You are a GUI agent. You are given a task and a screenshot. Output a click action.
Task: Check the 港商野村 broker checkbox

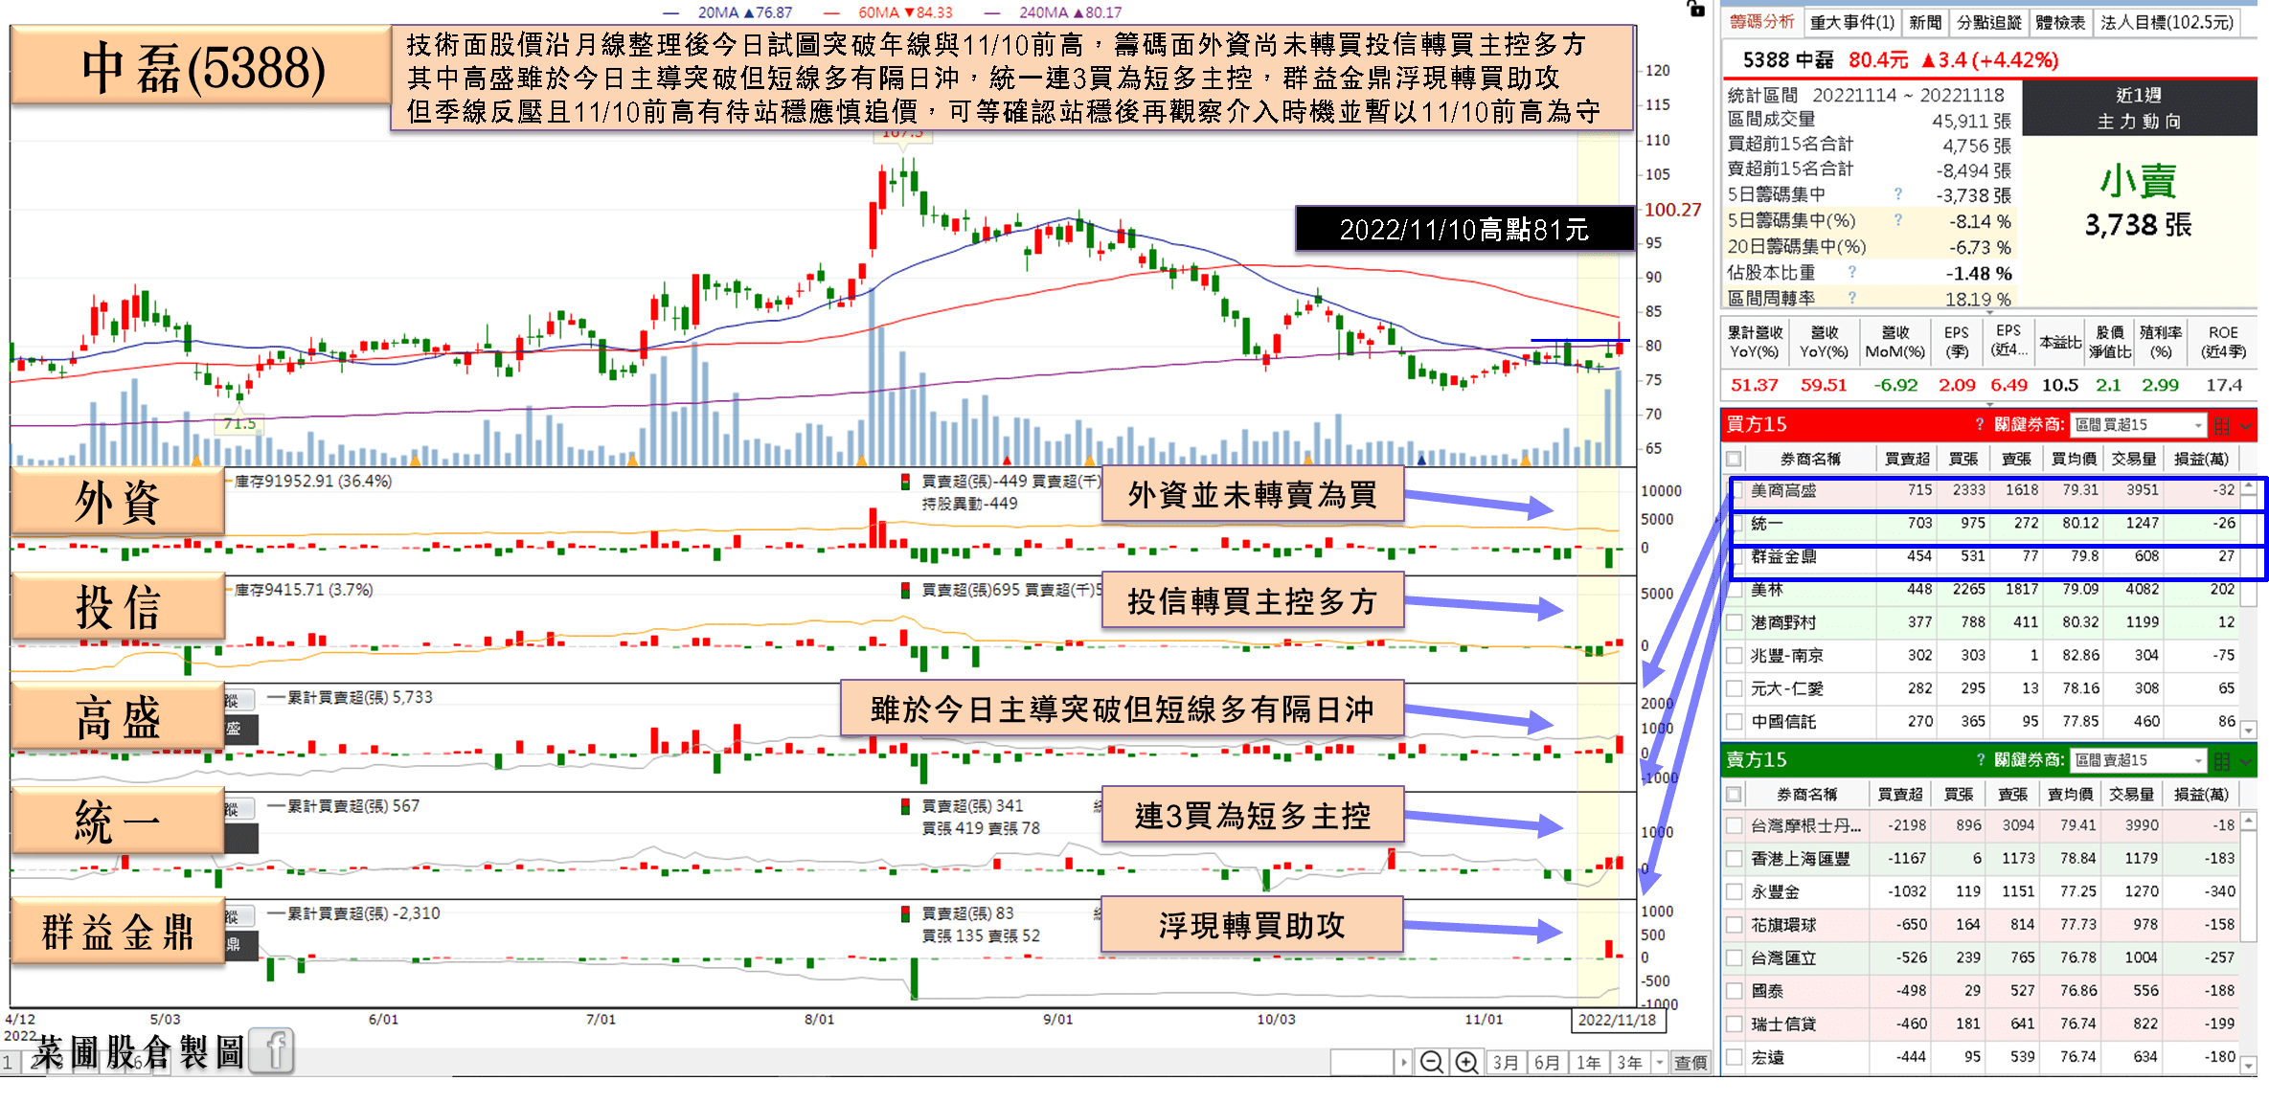pyautogui.click(x=1735, y=622)
